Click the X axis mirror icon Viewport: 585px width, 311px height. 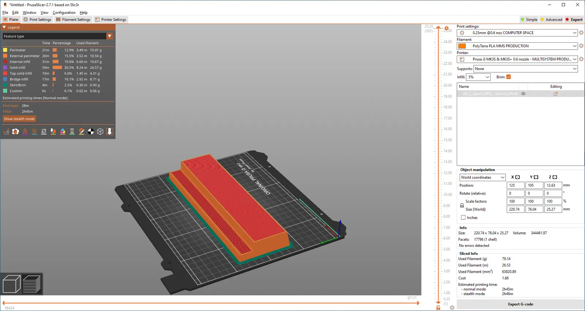(x=517, y=177)
